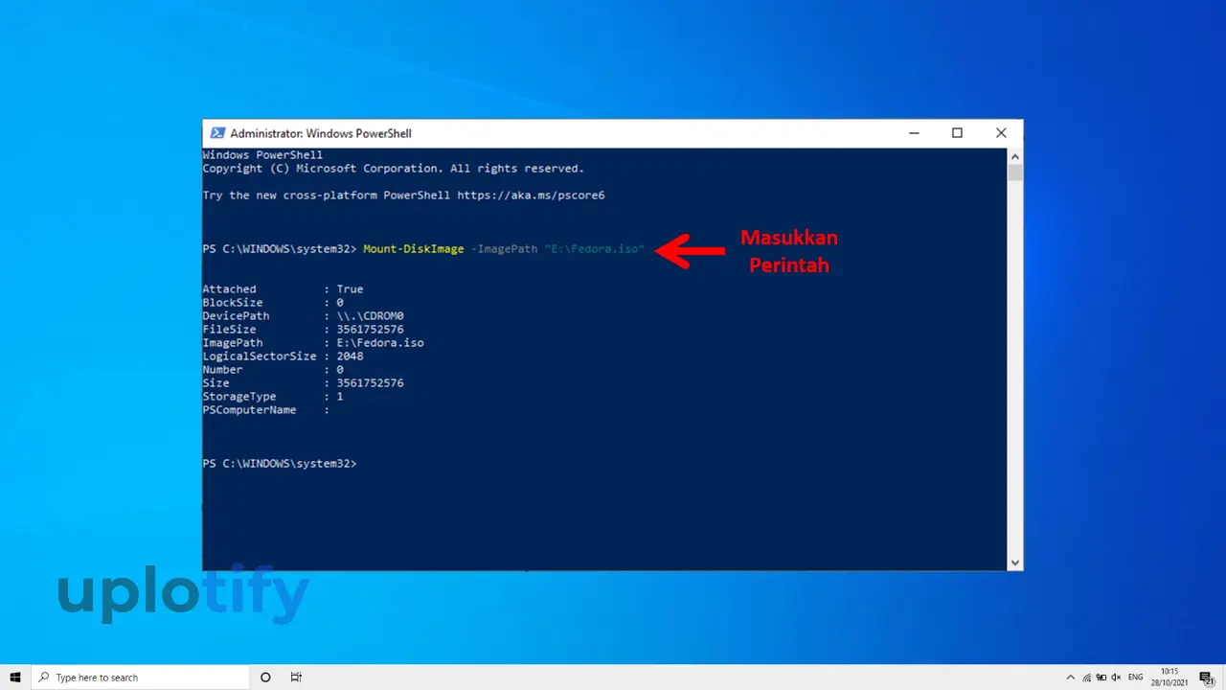Image resolution: width=1226 pixels, height=690 pixels.
Task: Click the "E:\Fedora.iso" path argument
Action: [594, 249]
